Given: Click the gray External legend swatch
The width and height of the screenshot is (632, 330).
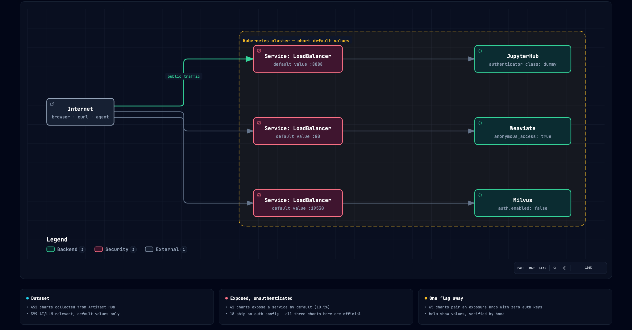Looking at the screenshot, I should (149, 250).
